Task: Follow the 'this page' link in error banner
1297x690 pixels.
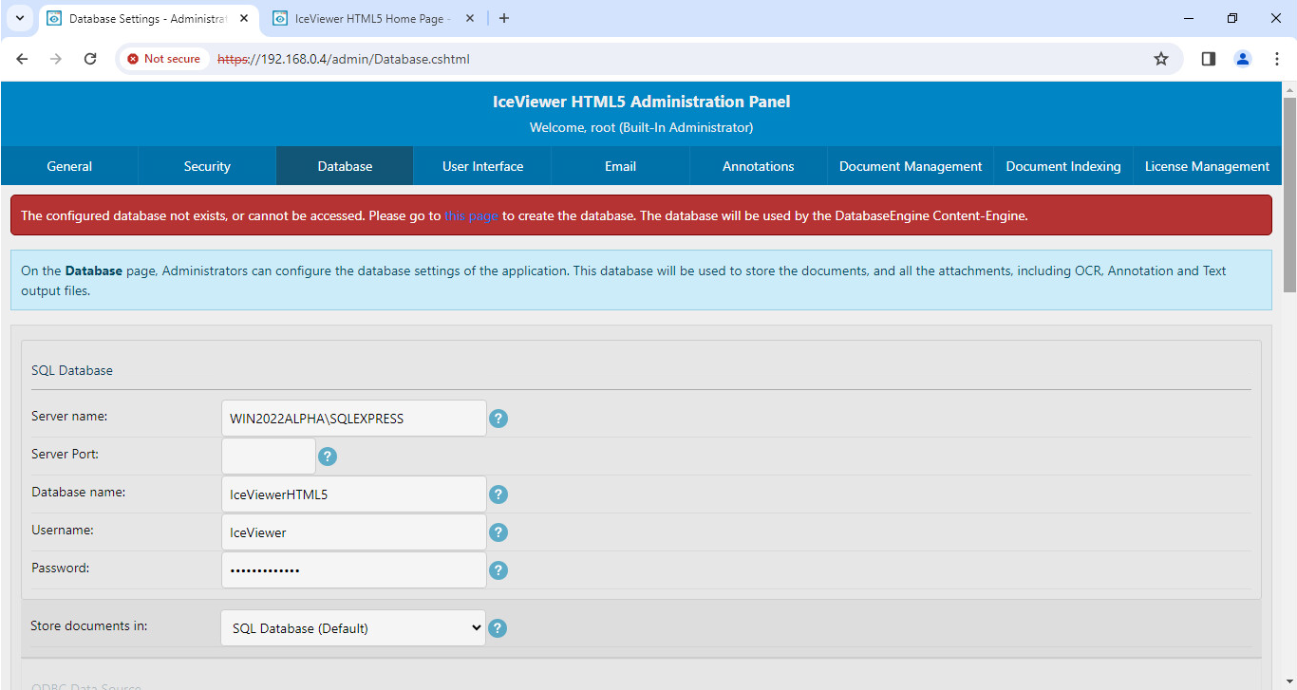Action: click(471, 215)
